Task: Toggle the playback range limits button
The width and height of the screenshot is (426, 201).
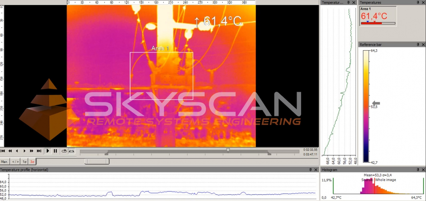Action: (x=71, y=151)
